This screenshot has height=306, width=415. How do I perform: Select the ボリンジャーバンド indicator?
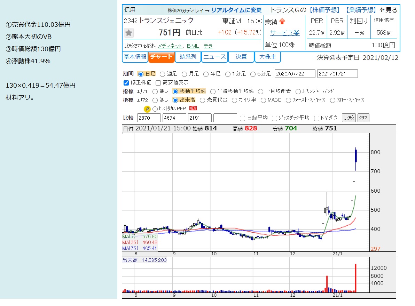pos(298,92)
